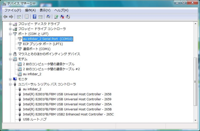
Task: Expand the マウスとそのほかのポインティング デバイス node
Action: click(10, 54)
